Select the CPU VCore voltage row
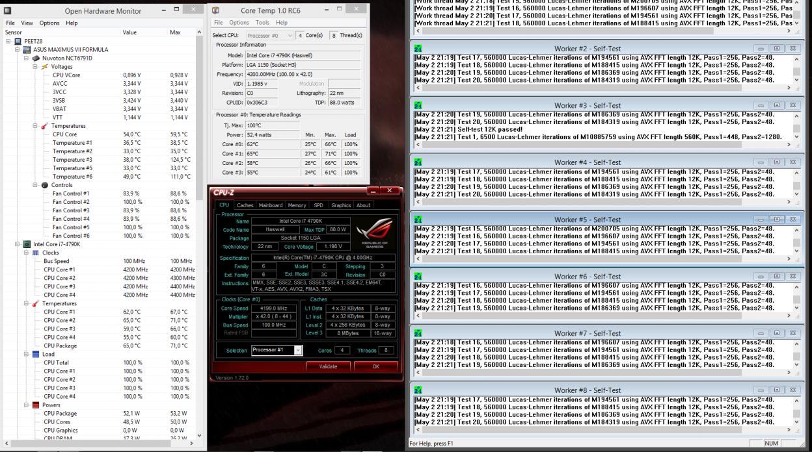The image size is (812, 452). 99,75
